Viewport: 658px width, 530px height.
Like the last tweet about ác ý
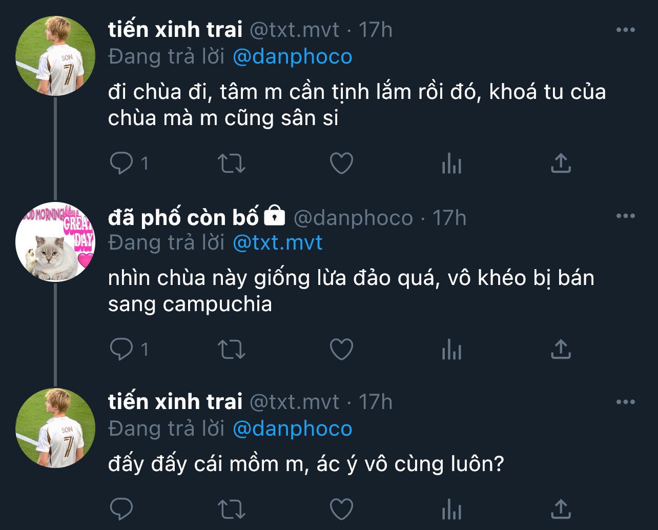(x=341, y=509)
